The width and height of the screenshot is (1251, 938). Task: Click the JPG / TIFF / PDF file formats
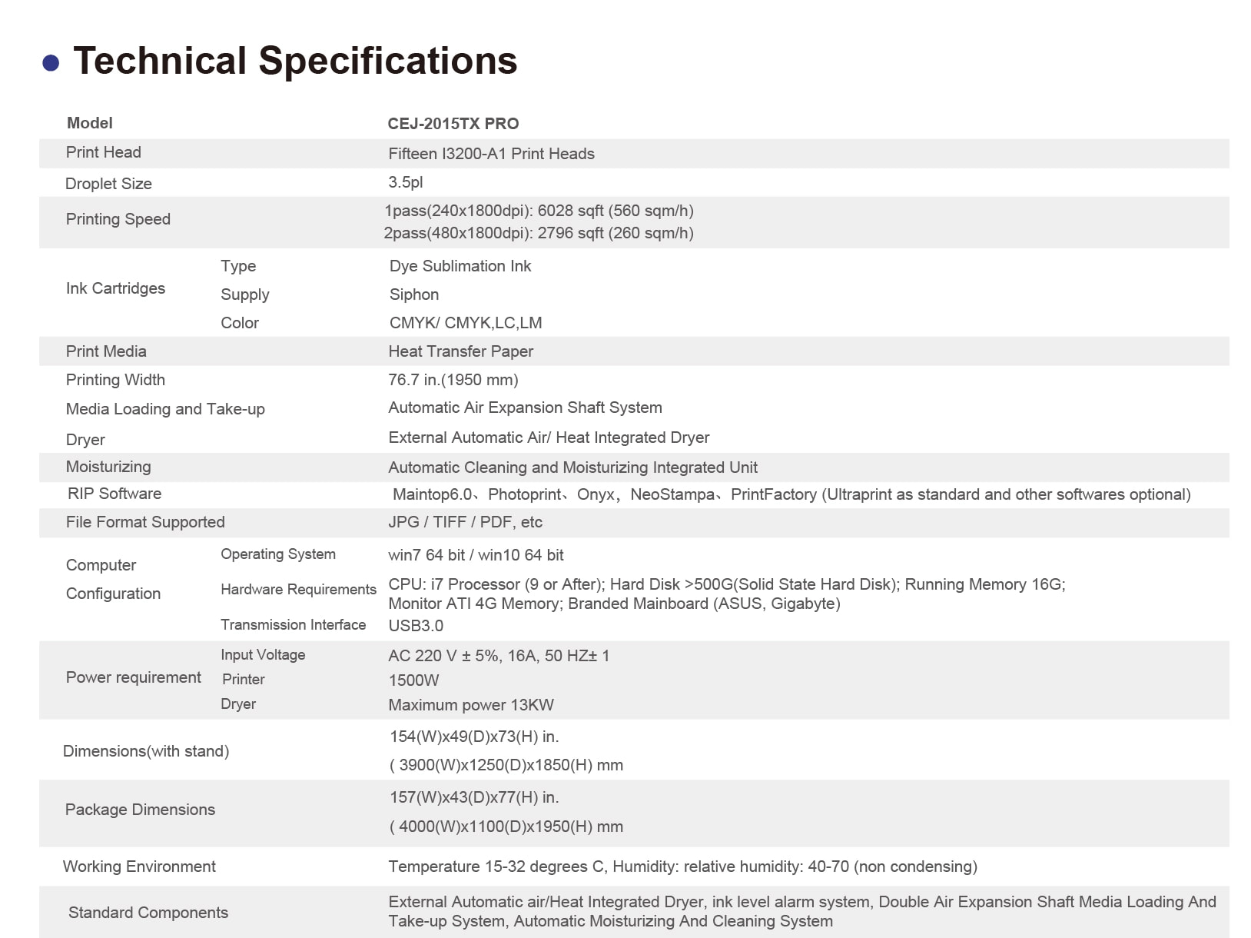465,522
